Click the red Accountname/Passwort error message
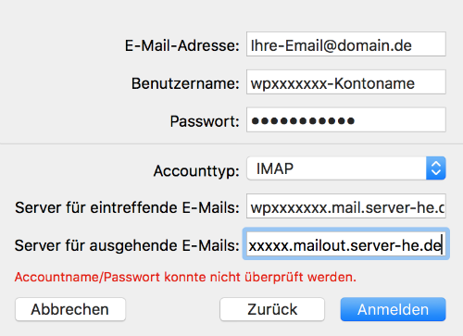Image resolution: width=463 pixels, height=336 pixels. pos(185,277)
